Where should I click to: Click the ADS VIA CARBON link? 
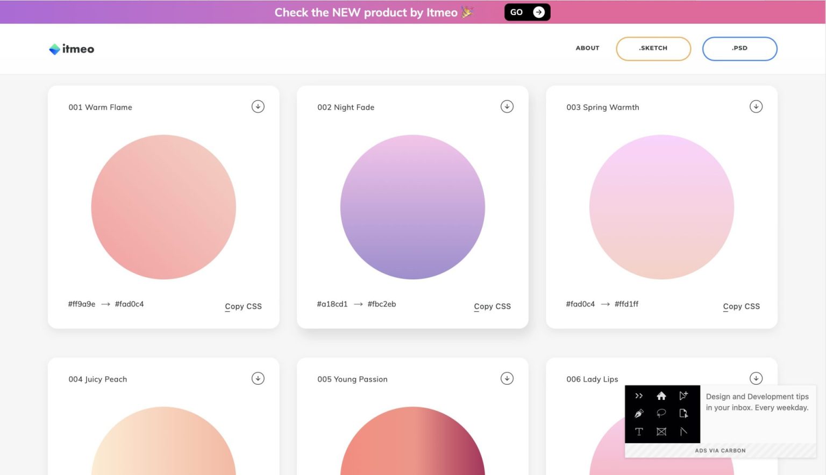click(721, 450)
